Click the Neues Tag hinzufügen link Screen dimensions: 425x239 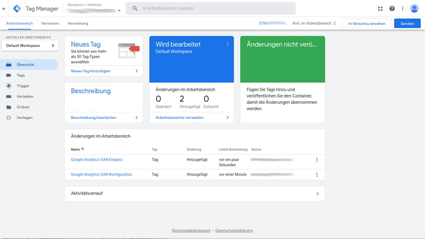[91, 70]
